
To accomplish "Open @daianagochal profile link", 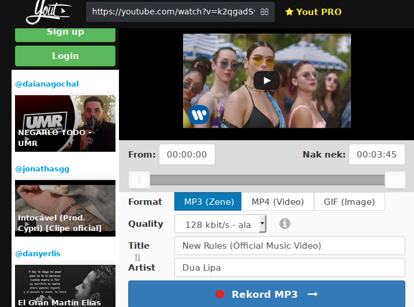I will click(47, 84).
